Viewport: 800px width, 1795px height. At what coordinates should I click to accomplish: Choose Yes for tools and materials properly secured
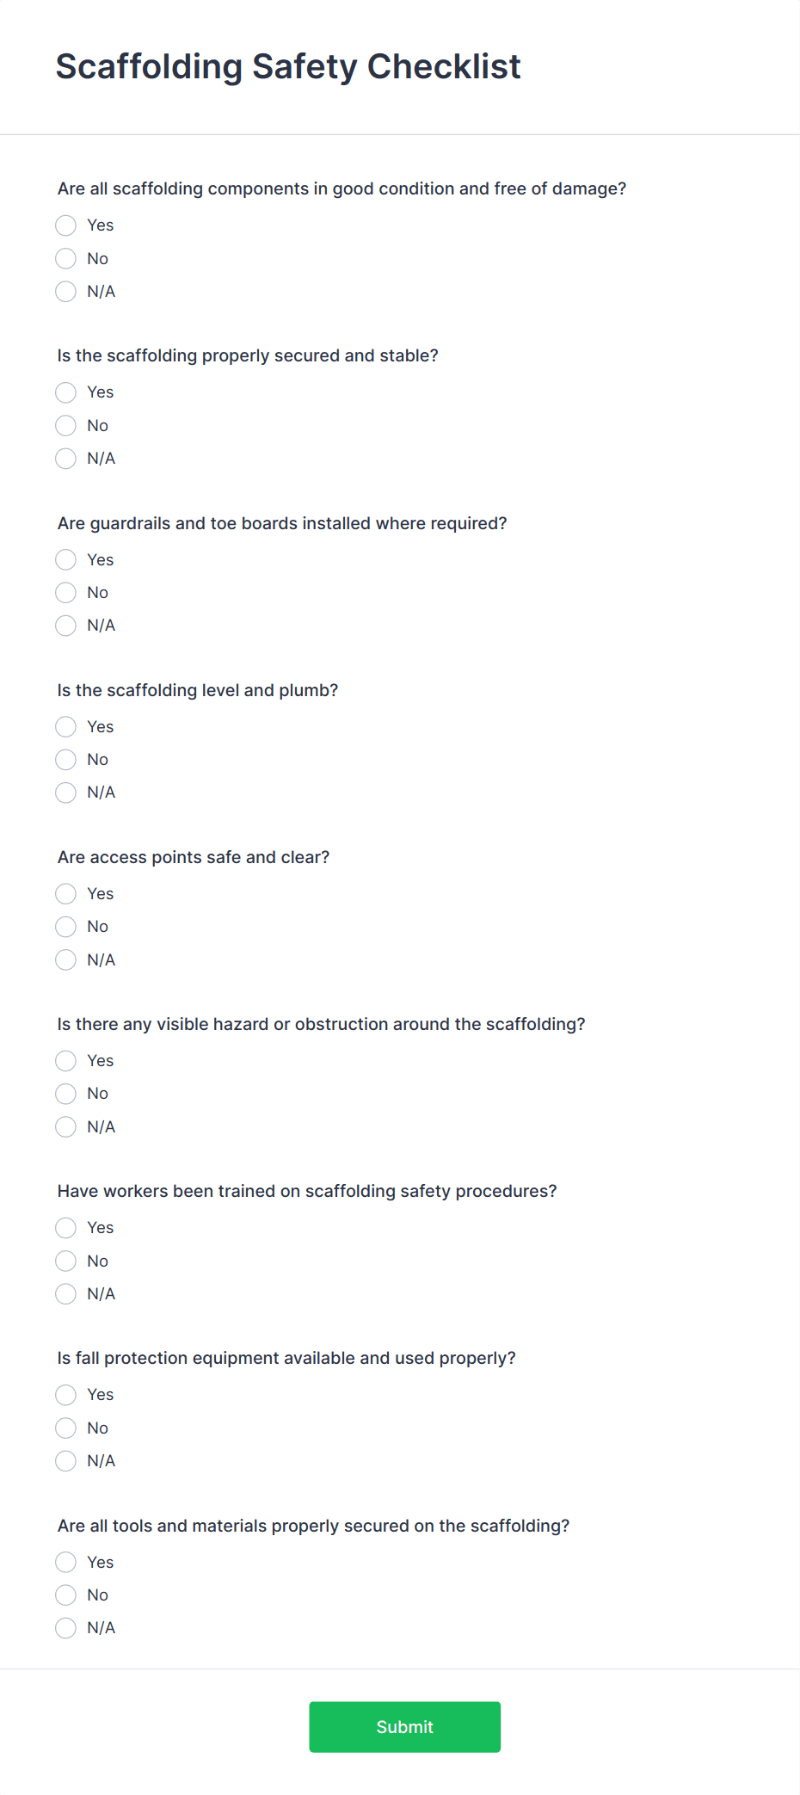click(x=66, y=1563)
